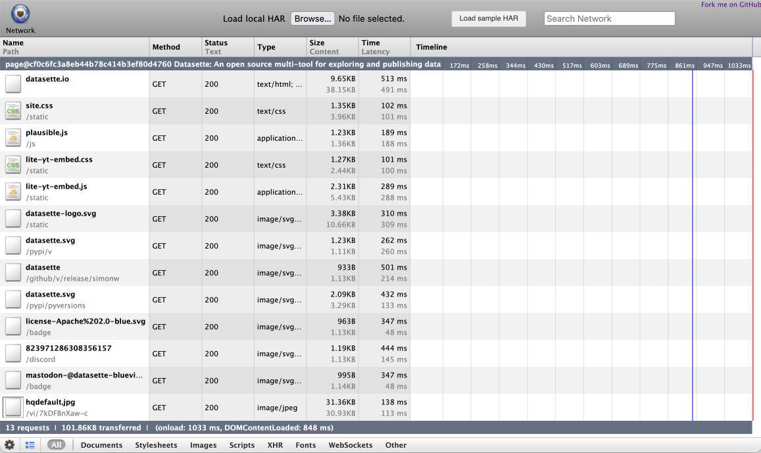Click the 172ms timeline marker
The image size is (761, 453).
click(x=459, y=66)
